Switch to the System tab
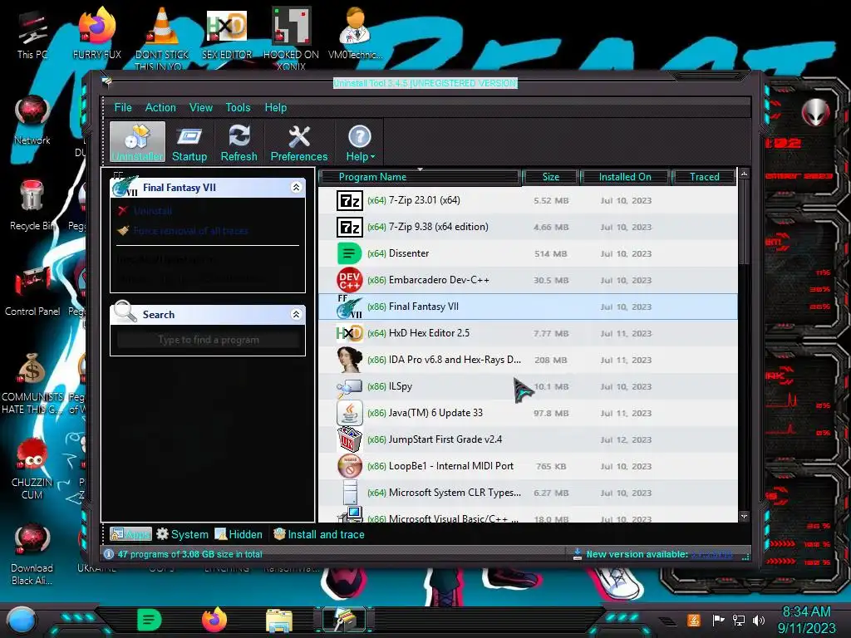851x638 pixels. [x=182, y=534]
